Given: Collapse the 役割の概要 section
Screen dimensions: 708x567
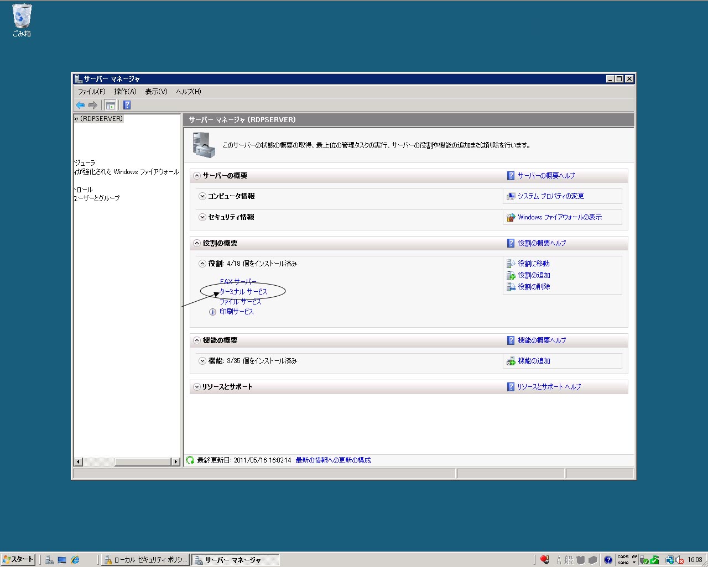Looking at the screenshot, I should click(196, 243).
